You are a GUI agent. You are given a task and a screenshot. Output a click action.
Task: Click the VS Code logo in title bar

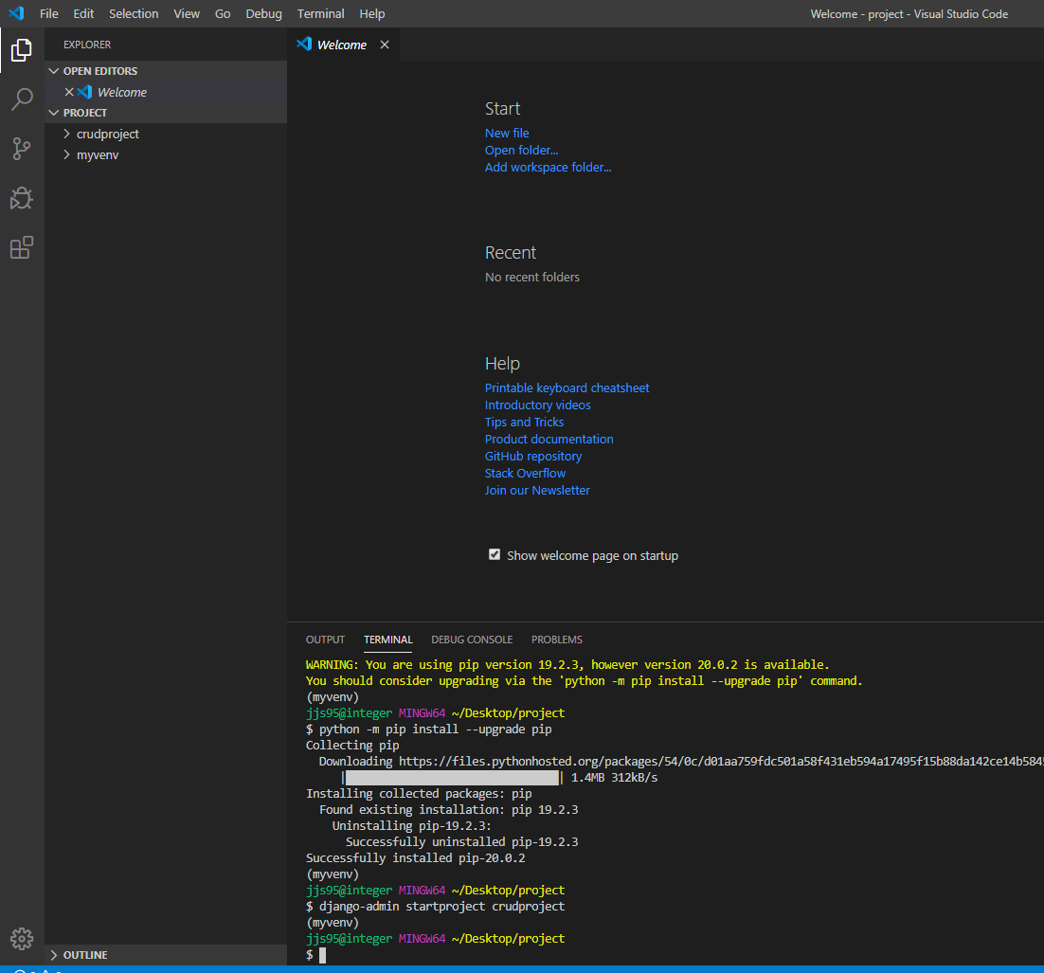(16, 13)
